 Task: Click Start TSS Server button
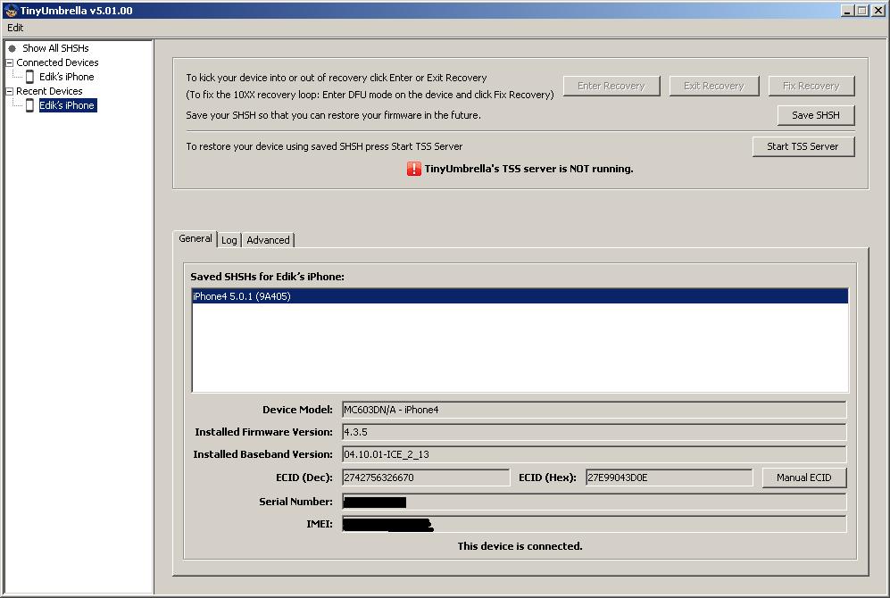pyautogui.click(x=803, y=146)
